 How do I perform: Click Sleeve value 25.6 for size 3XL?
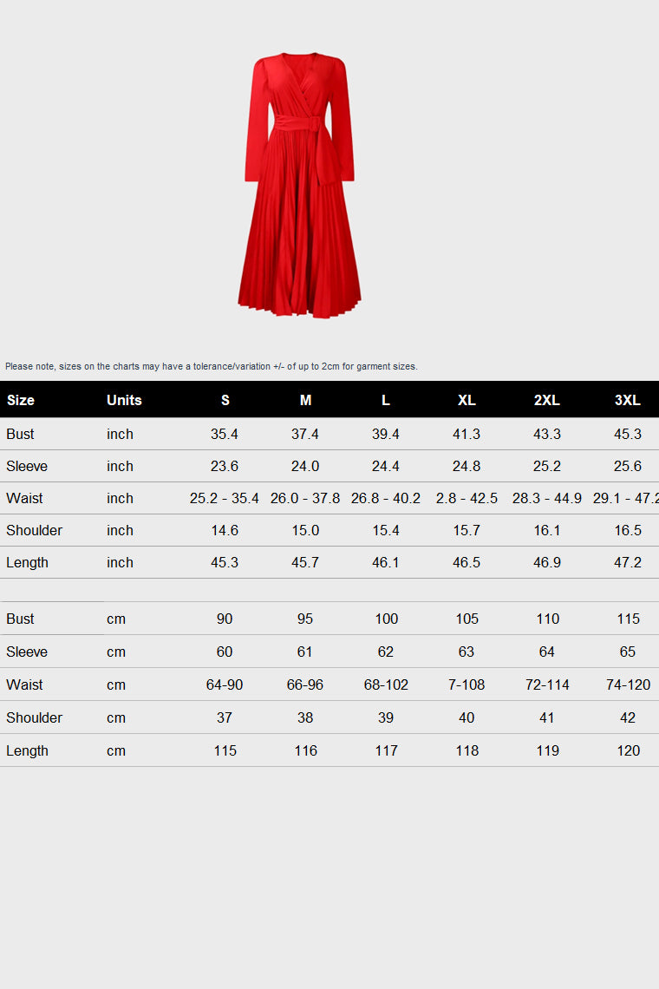point(628,466)
